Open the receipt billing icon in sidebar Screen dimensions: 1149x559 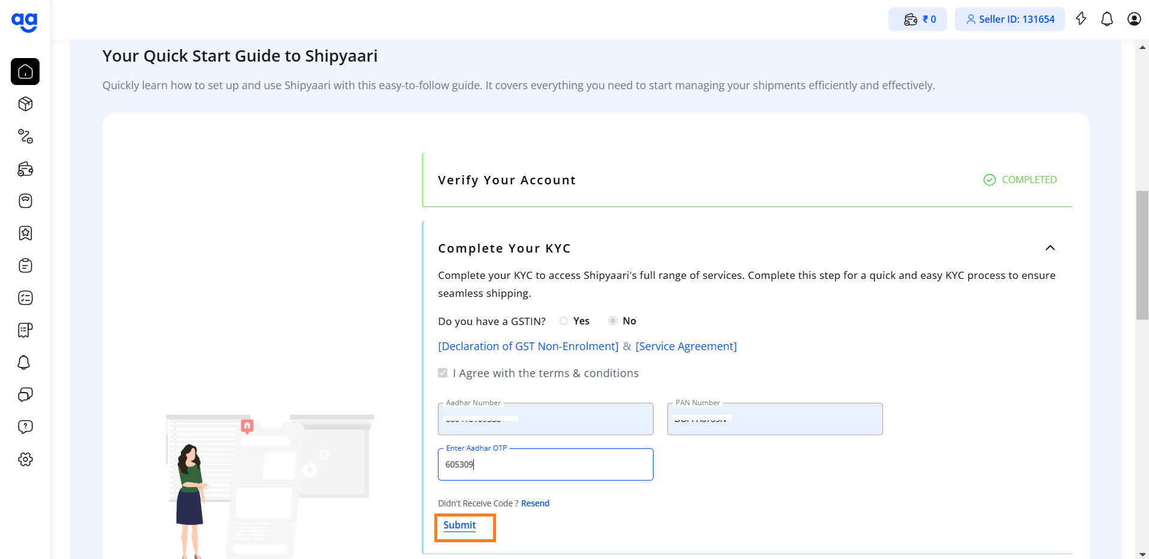coord(25,330)
